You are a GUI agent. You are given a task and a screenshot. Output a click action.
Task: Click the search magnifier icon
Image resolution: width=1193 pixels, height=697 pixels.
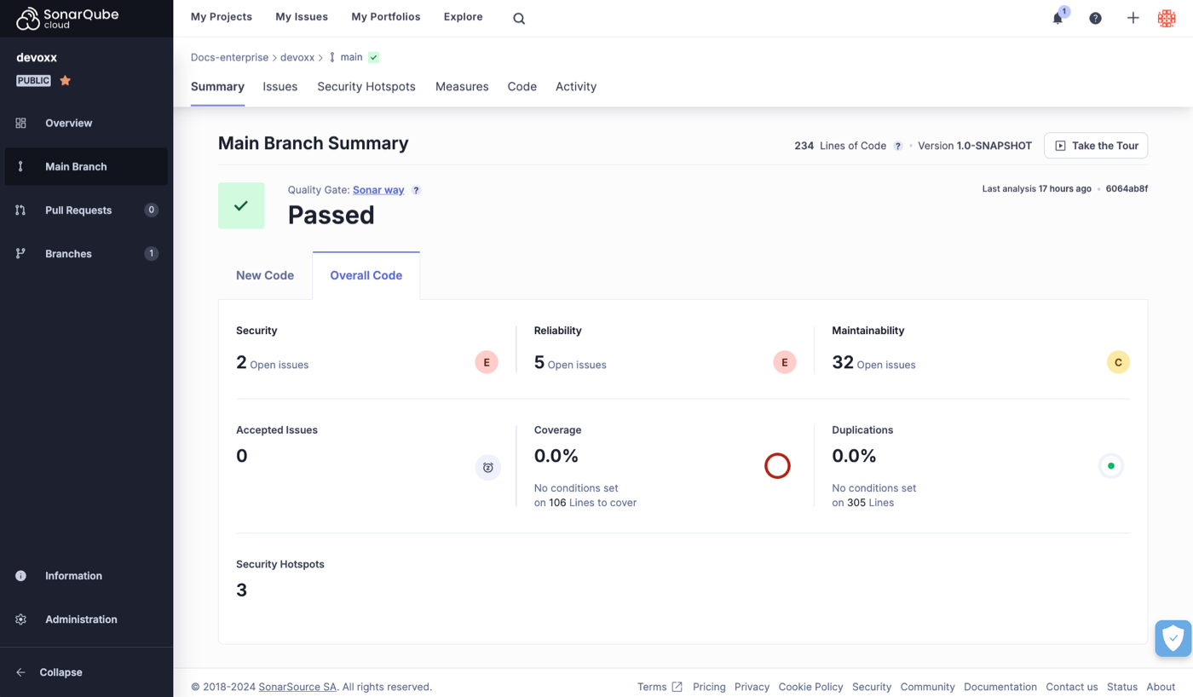point(519,19)
